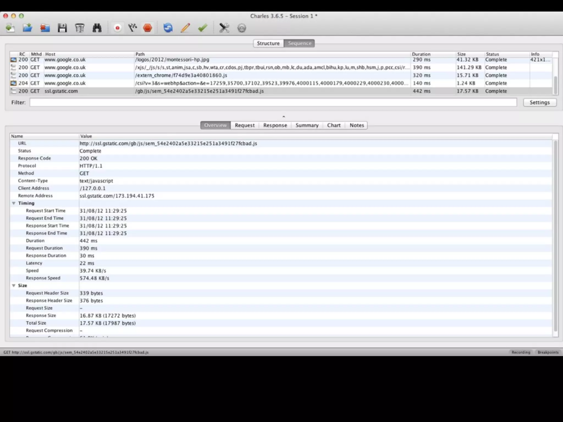Open a saved session with the folder icon
Image resolution: width=563 pixels, height=422 pixels.
pos(27,28)
